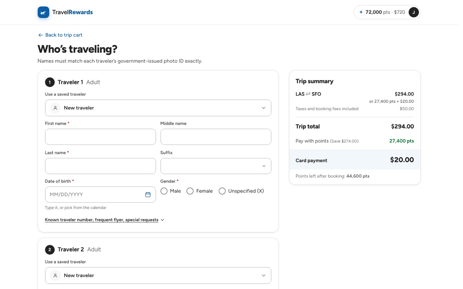Click the $20.00 card payment amount
The height and width of the screenshot is (289, 463).
(402, 160)
